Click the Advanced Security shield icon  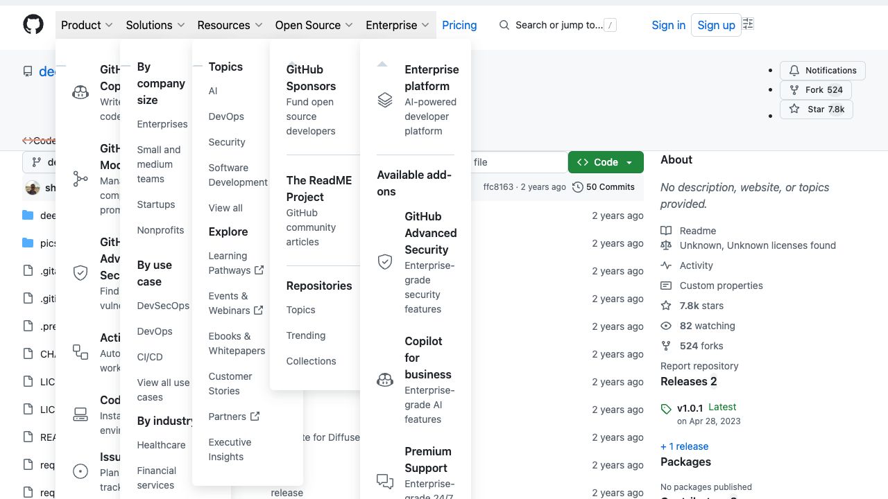385,262
